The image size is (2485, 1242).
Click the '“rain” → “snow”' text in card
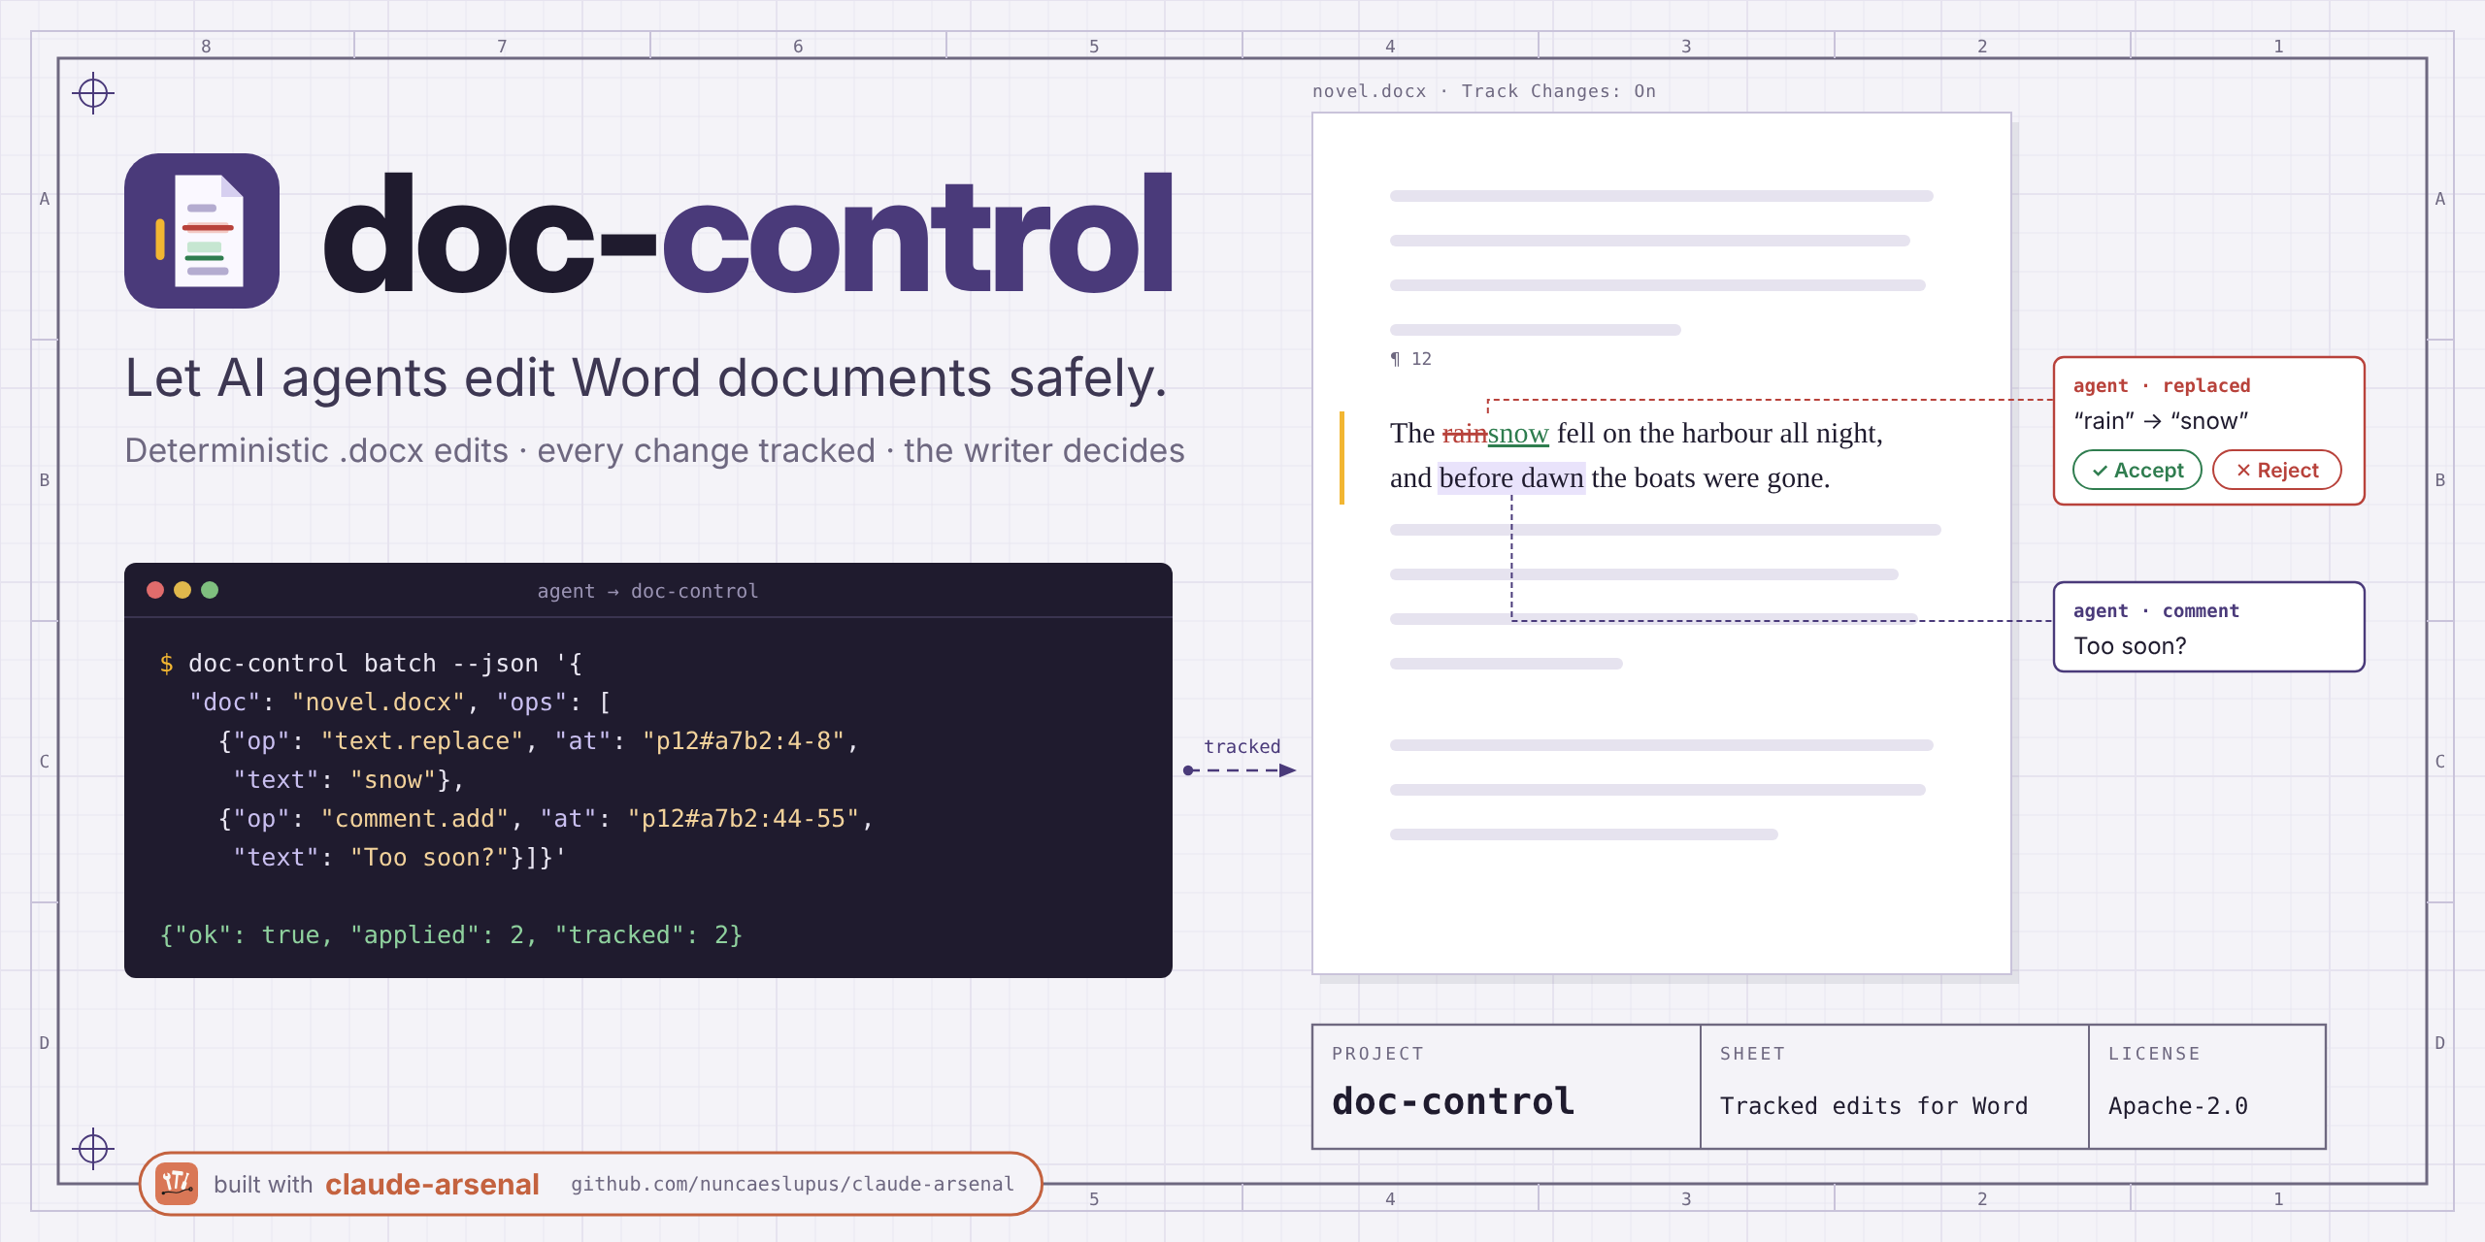click(2161, 421)
